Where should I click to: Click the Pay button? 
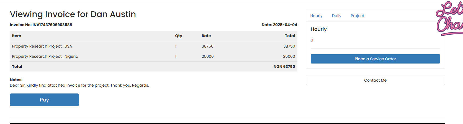44,100
